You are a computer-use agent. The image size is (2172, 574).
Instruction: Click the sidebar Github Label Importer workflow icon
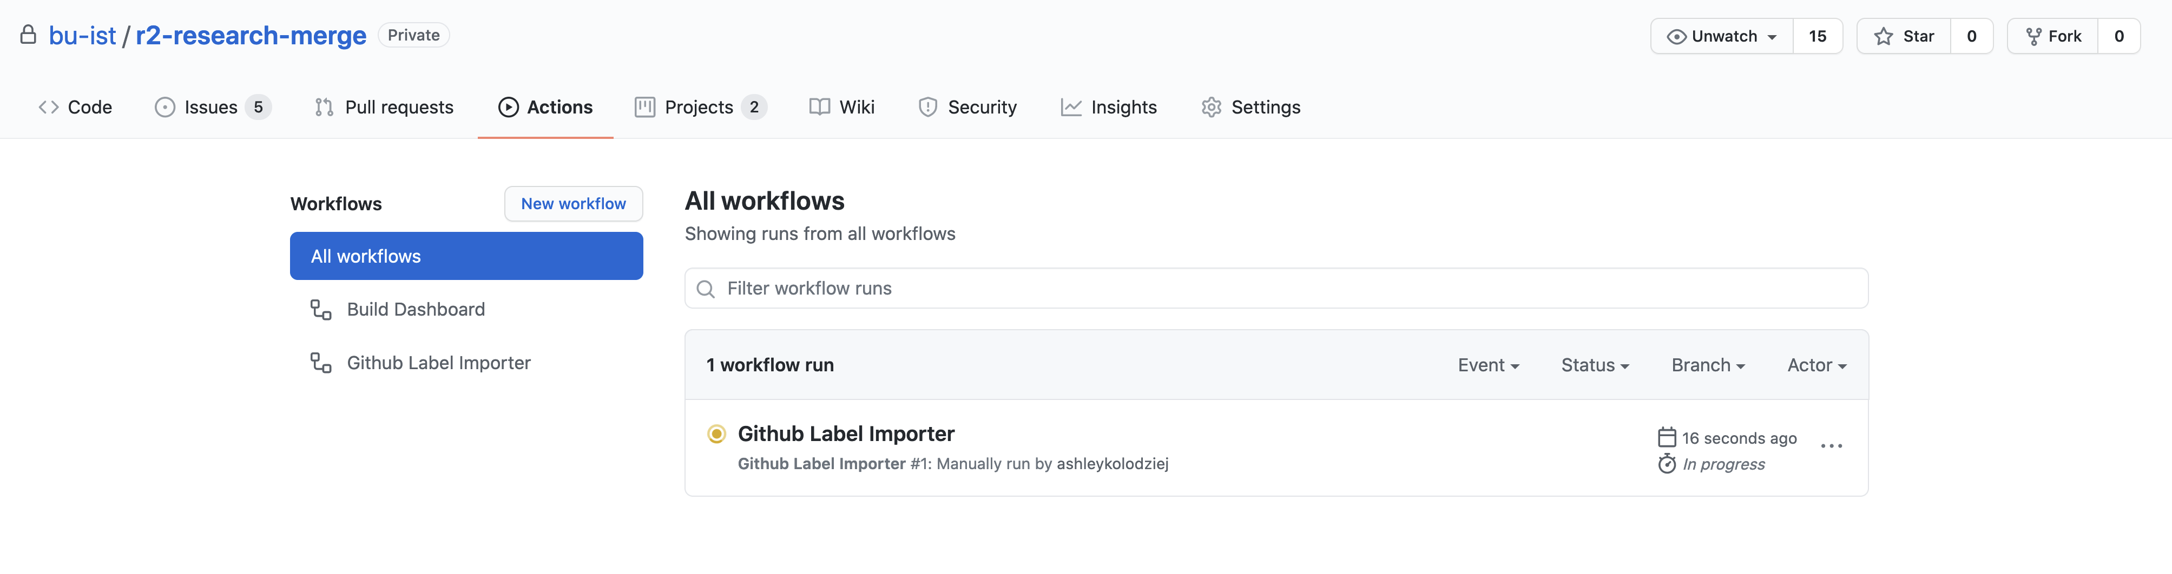pyautogui.click(x=320, y=363)
